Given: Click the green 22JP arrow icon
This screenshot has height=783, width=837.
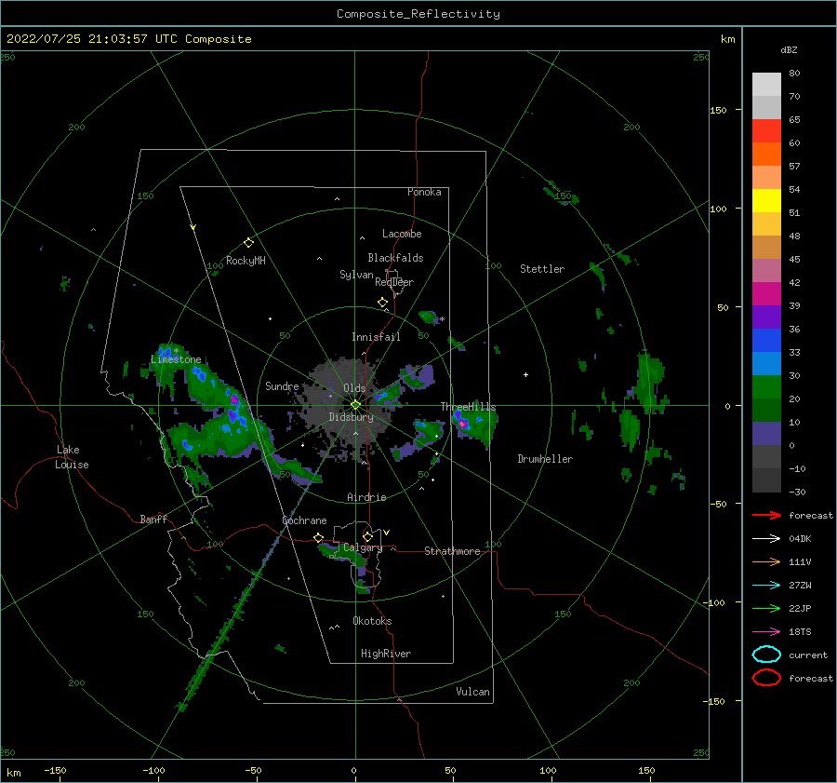Looking at the screenshot, I should [766, 608].
